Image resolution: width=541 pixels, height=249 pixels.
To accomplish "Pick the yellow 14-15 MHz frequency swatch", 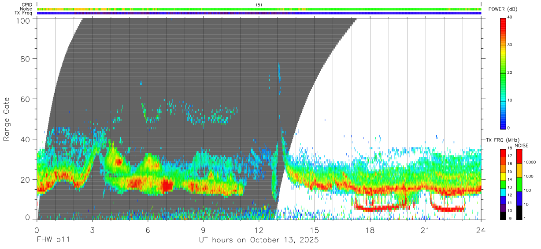I will [503, 177].
